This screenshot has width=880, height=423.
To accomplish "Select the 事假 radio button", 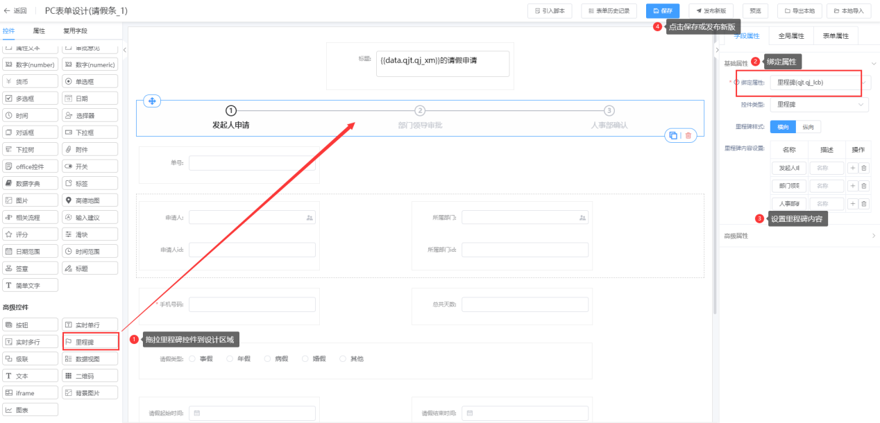I will (193, 359).
